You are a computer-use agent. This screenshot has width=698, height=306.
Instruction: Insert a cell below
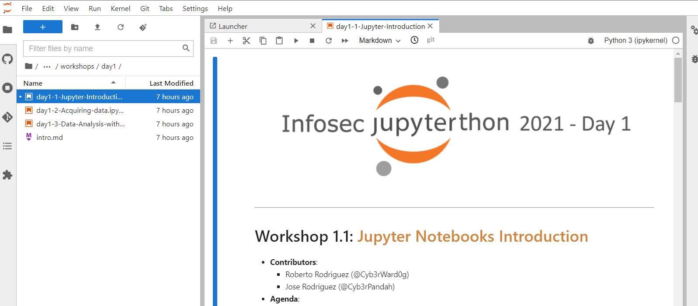(x=230, y=41)
